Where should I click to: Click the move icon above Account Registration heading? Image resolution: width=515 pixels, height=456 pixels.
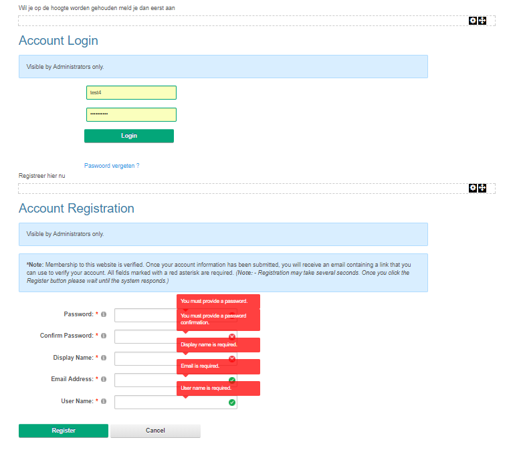tap(482, 188)
